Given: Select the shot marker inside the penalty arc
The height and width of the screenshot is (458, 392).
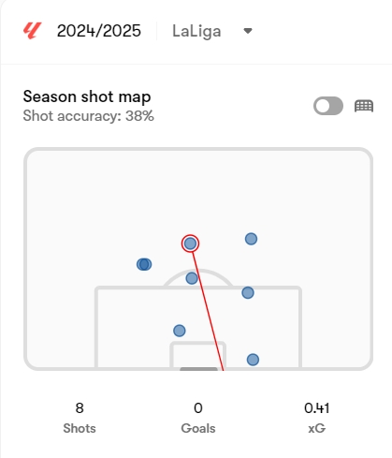Looking at the screenshot, I should (192, 278).
